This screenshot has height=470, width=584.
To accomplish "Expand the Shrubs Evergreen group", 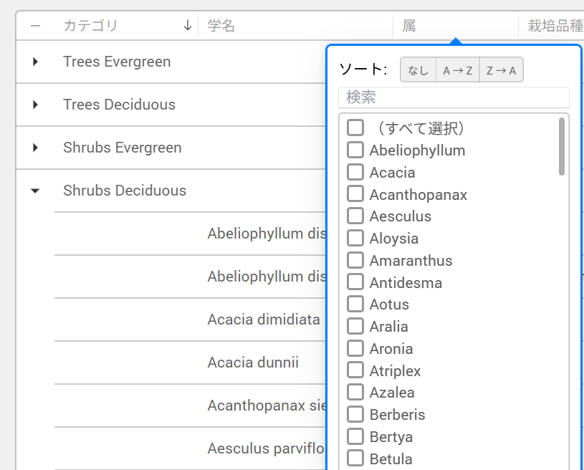I will (x=35, y=148).
